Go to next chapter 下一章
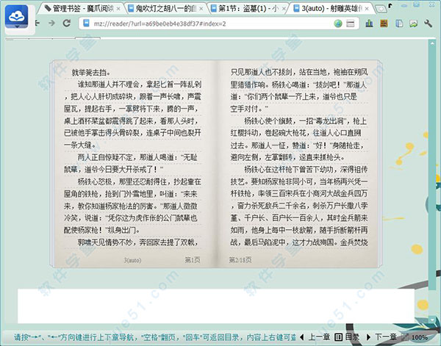 381,336
